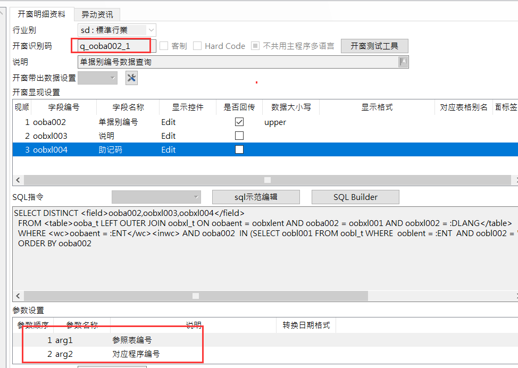Image resolution: width=518 pixels, height=368 pixels.
Task: Select the 开窗明细资料 tab
Action: [41, 15]
